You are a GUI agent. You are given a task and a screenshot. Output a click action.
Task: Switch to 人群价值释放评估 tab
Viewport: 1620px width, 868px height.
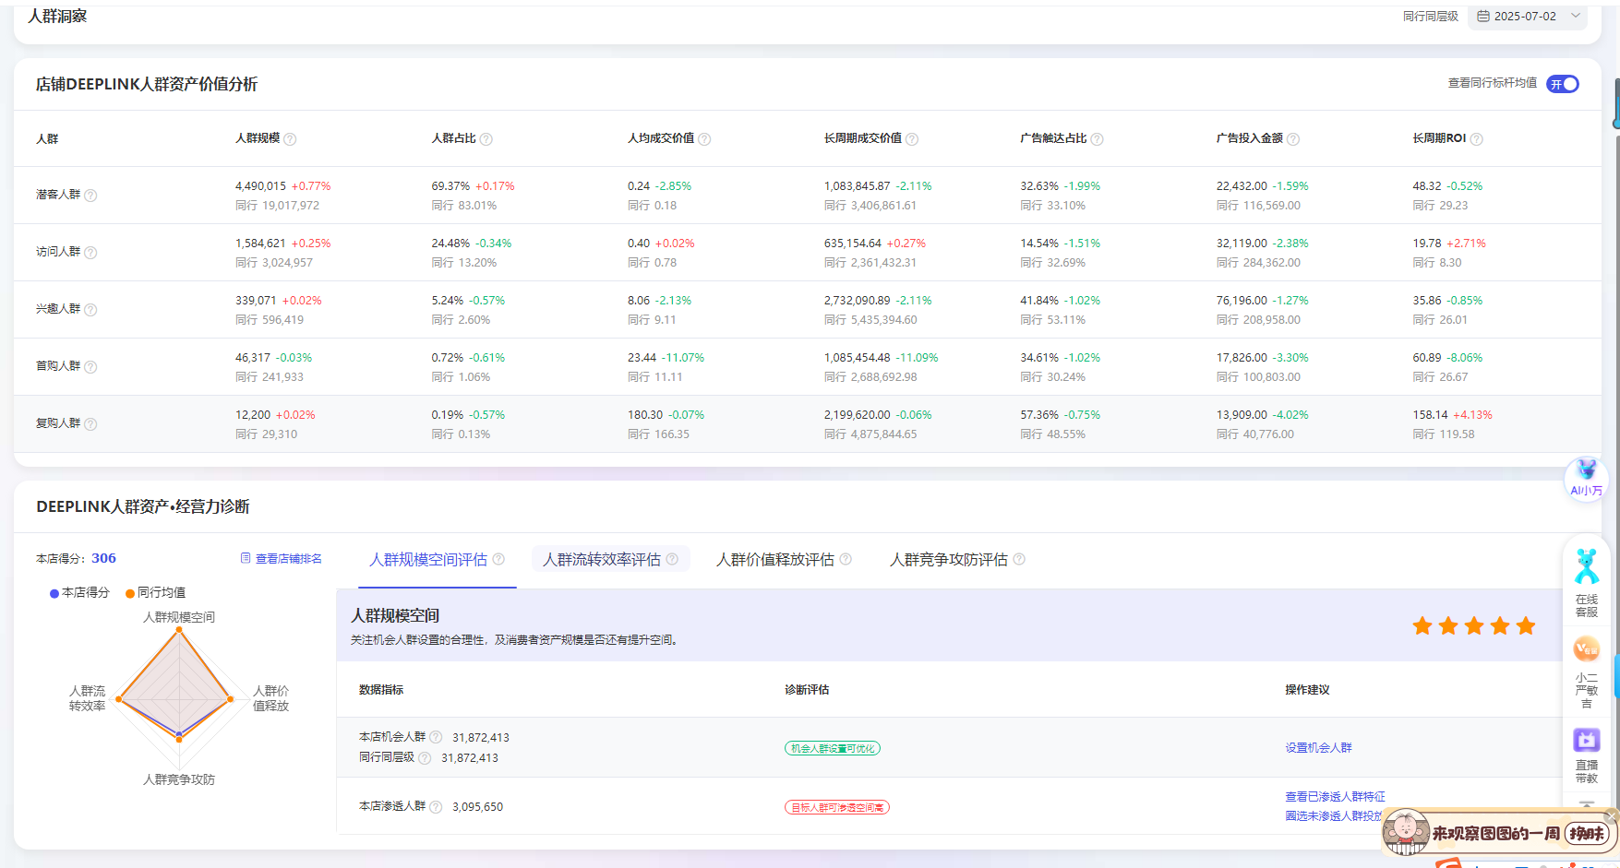coord(775,559)
